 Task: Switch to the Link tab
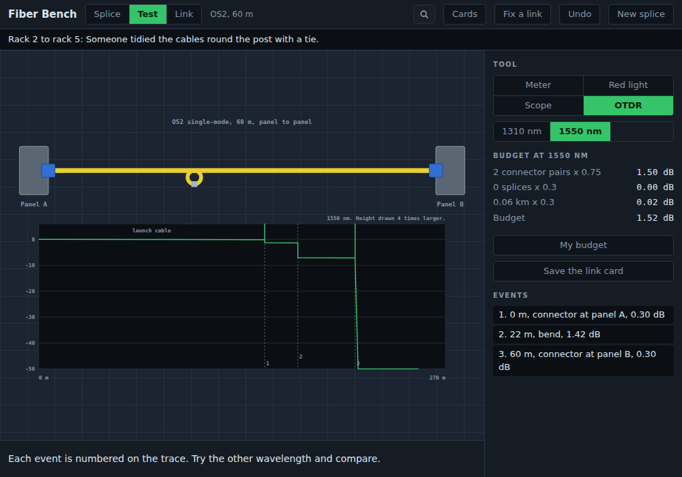pyautogui.click(x=184, y=14)
